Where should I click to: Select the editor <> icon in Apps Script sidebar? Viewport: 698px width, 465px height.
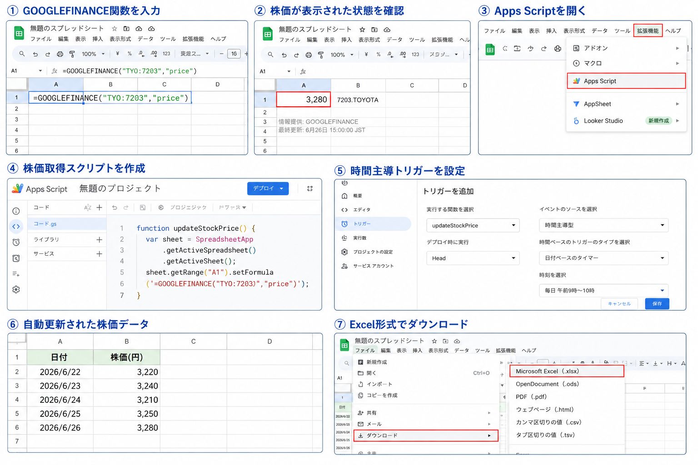point(16,226)
